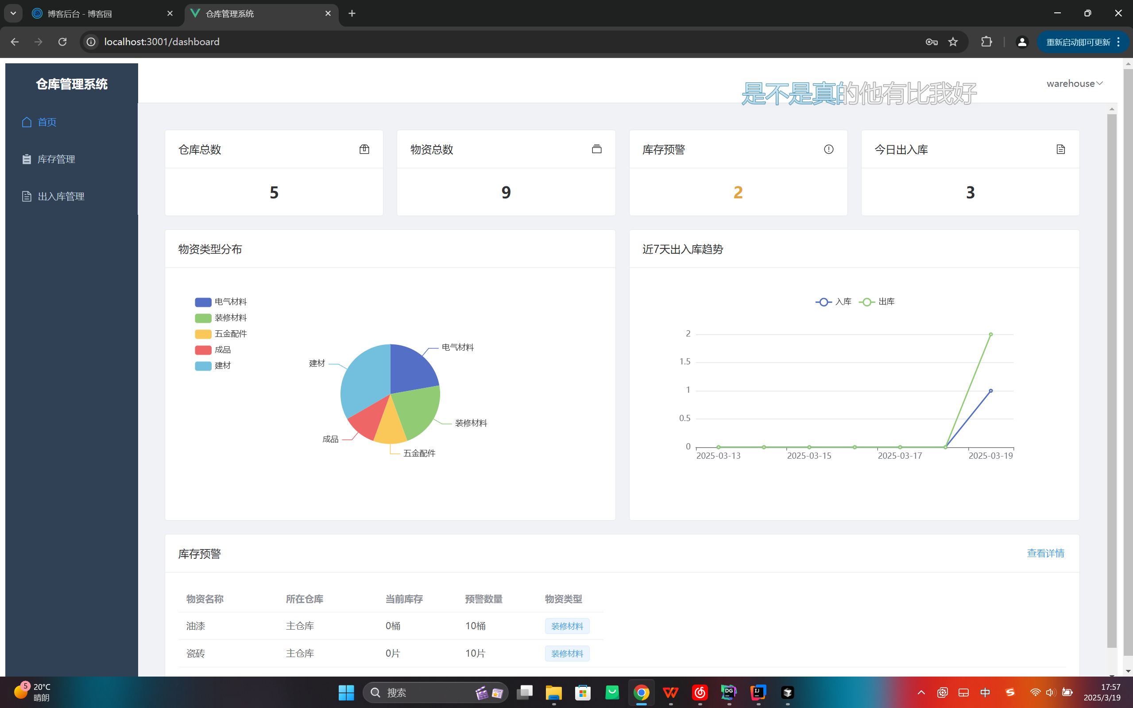The height and width of the screenshot is (708, 1133).
Task: Open the browser tab search chevron
Action: (x=13, y=14)
